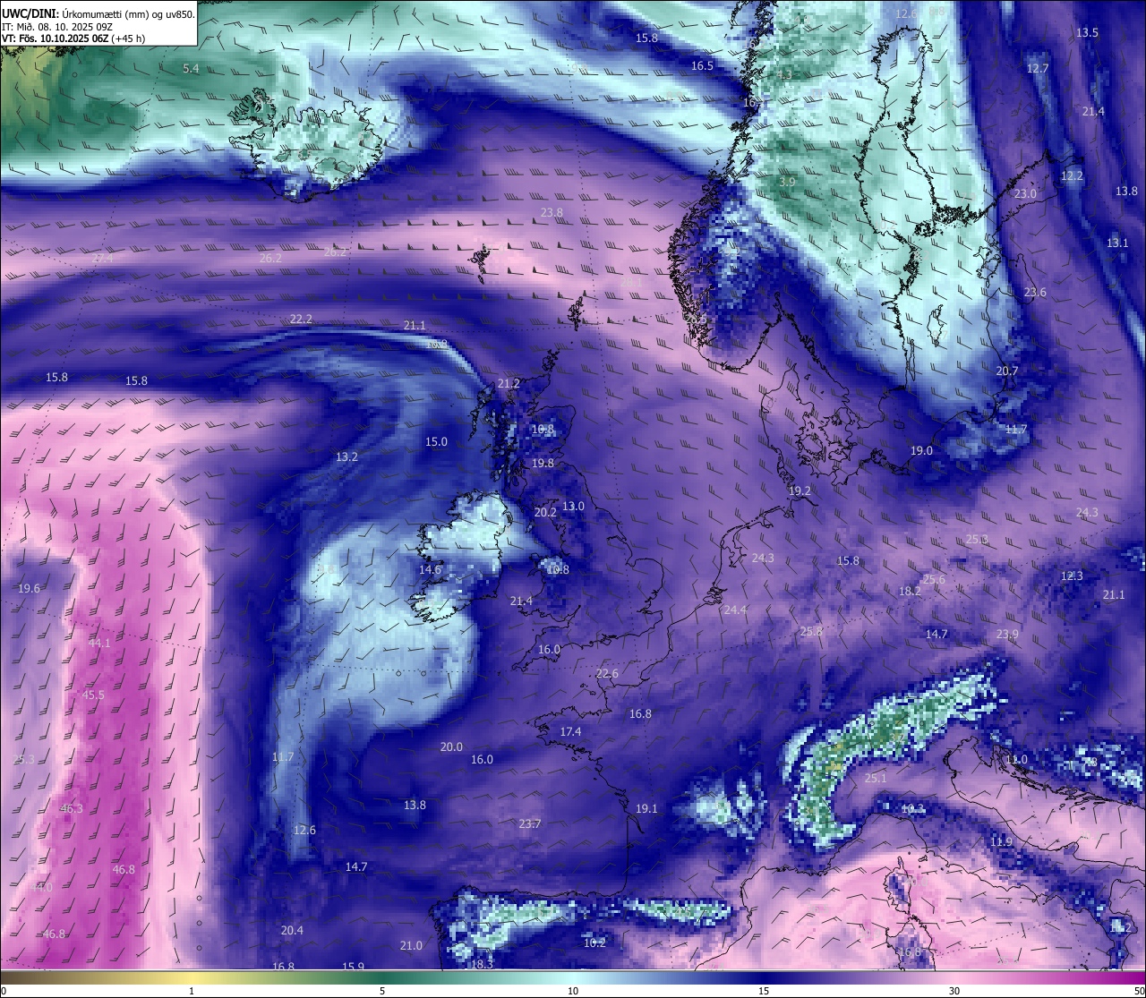Click the 17.4 value label
Screen dimensions: 1146x998
570,731
